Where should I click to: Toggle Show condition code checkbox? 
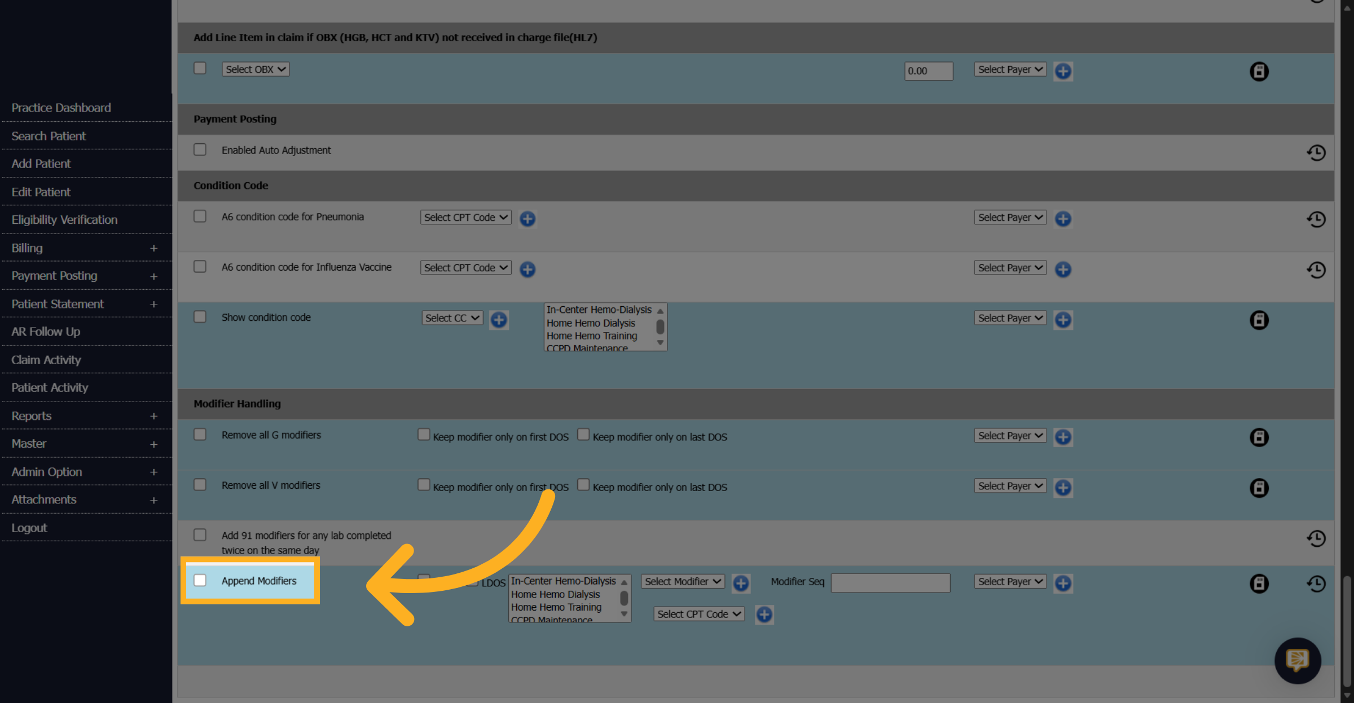[200, 317]
